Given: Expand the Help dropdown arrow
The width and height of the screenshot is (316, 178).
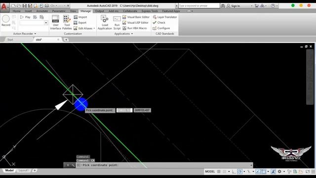Looking at the screenshot, I should point(277,6).
